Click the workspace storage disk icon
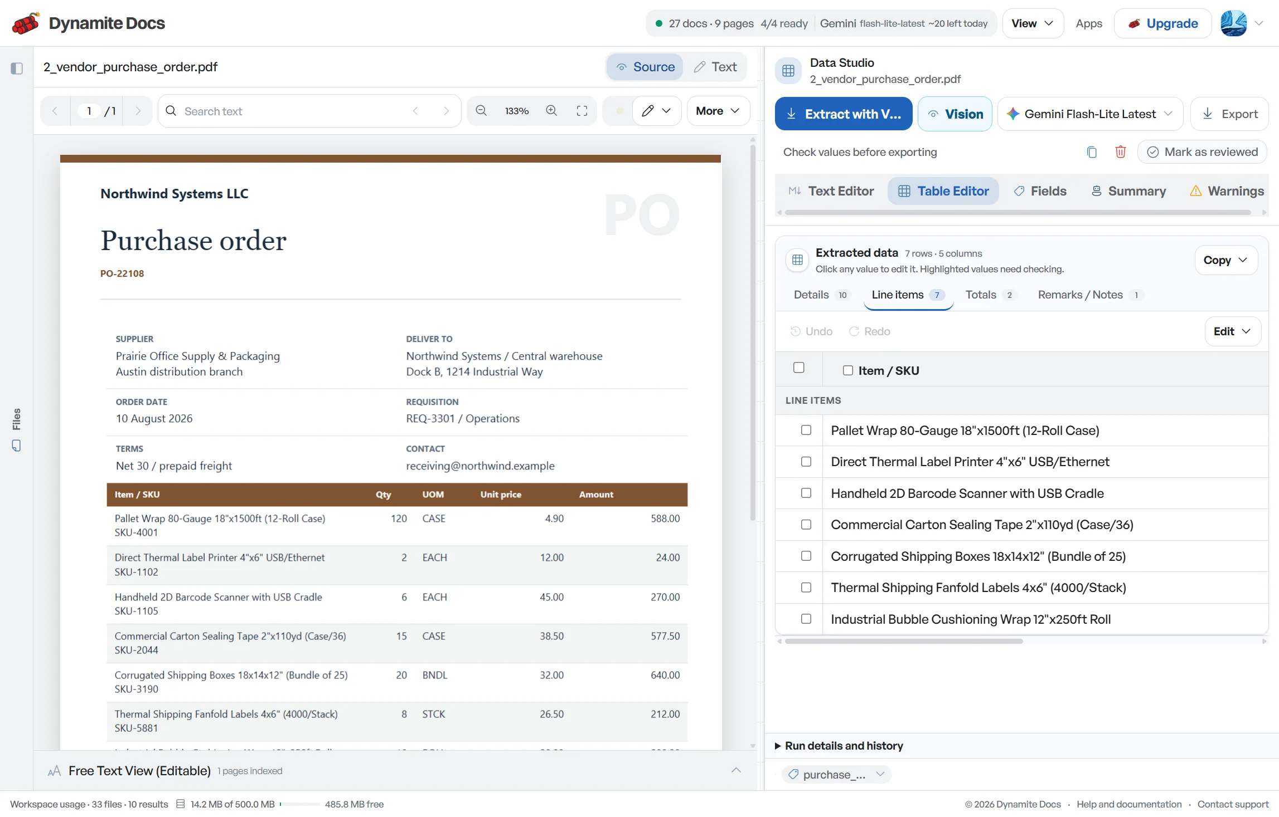This screenshot has width=1279, height=817. 180,804
